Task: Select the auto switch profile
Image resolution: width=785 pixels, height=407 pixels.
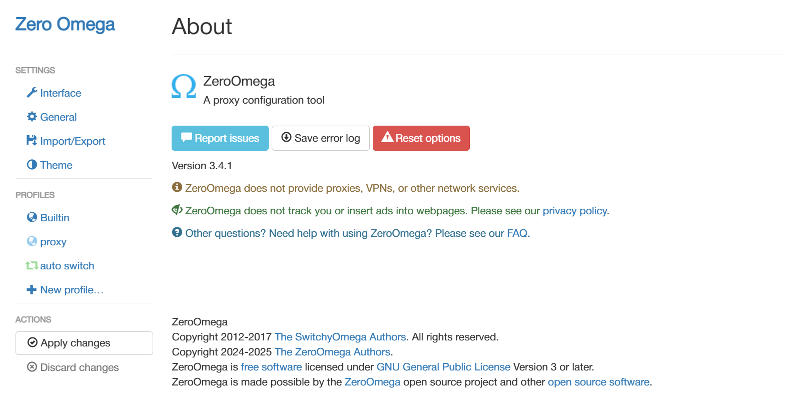Action: click(x=67, y=266)
